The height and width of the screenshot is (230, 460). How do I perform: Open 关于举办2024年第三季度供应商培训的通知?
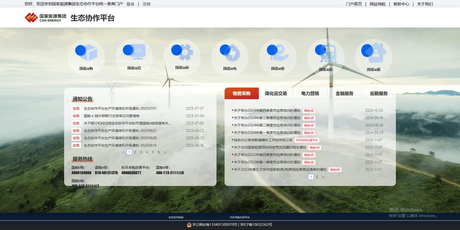click(x=267, y=118)
